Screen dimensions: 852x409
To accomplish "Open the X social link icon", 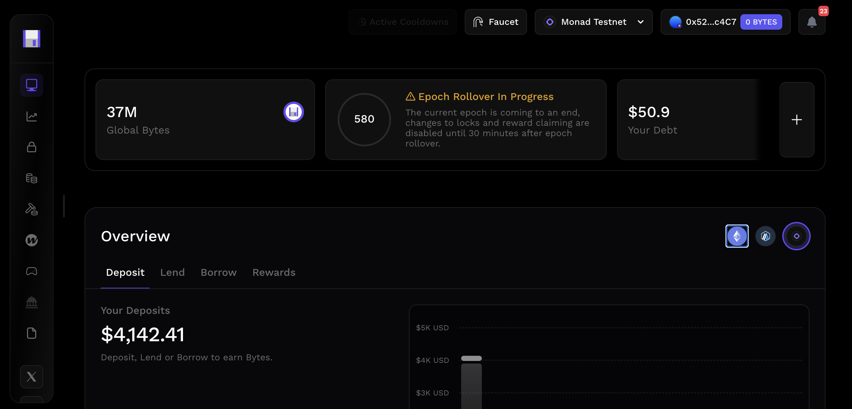I will pyautogui.click(x=31, y=377).
